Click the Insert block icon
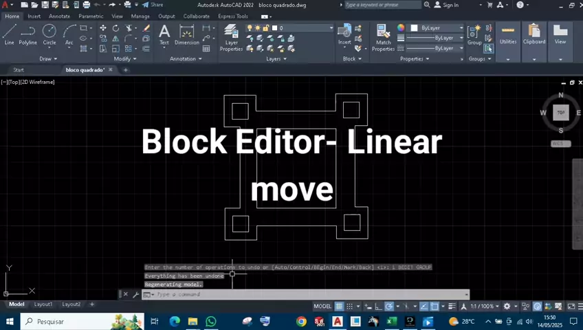583x330 pixels. [344, 34]
